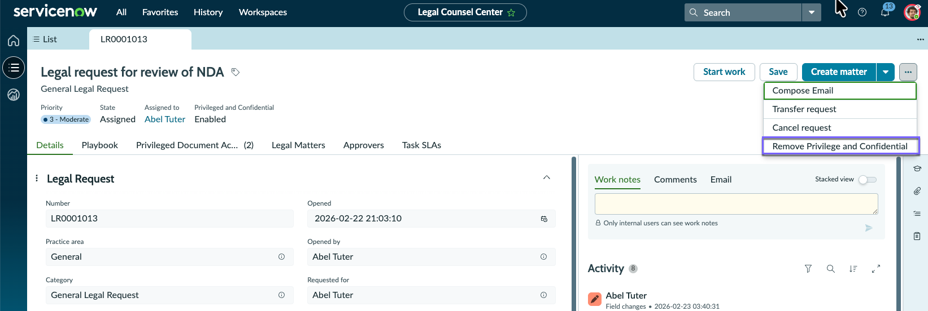This screenshot has height=311, width=928.
Task: Favorite Legal Counsel Center with star
Action: (x=511, y=12)
